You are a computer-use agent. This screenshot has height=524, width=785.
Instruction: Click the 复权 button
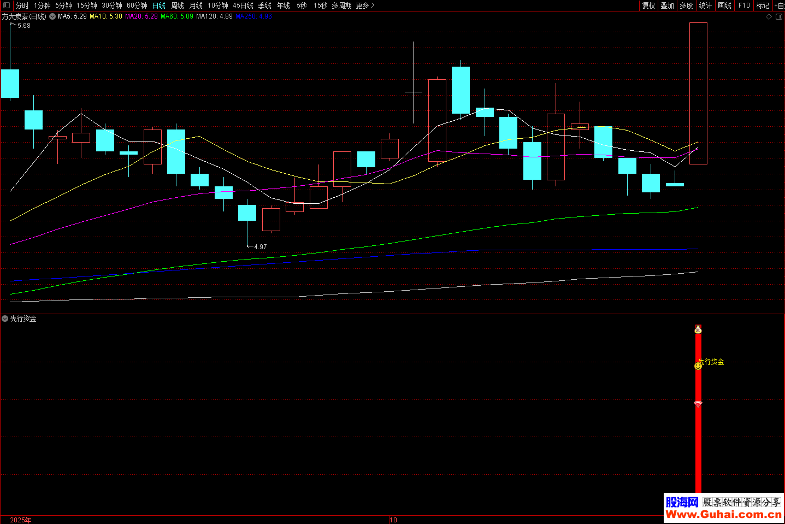tap(648, 5)
